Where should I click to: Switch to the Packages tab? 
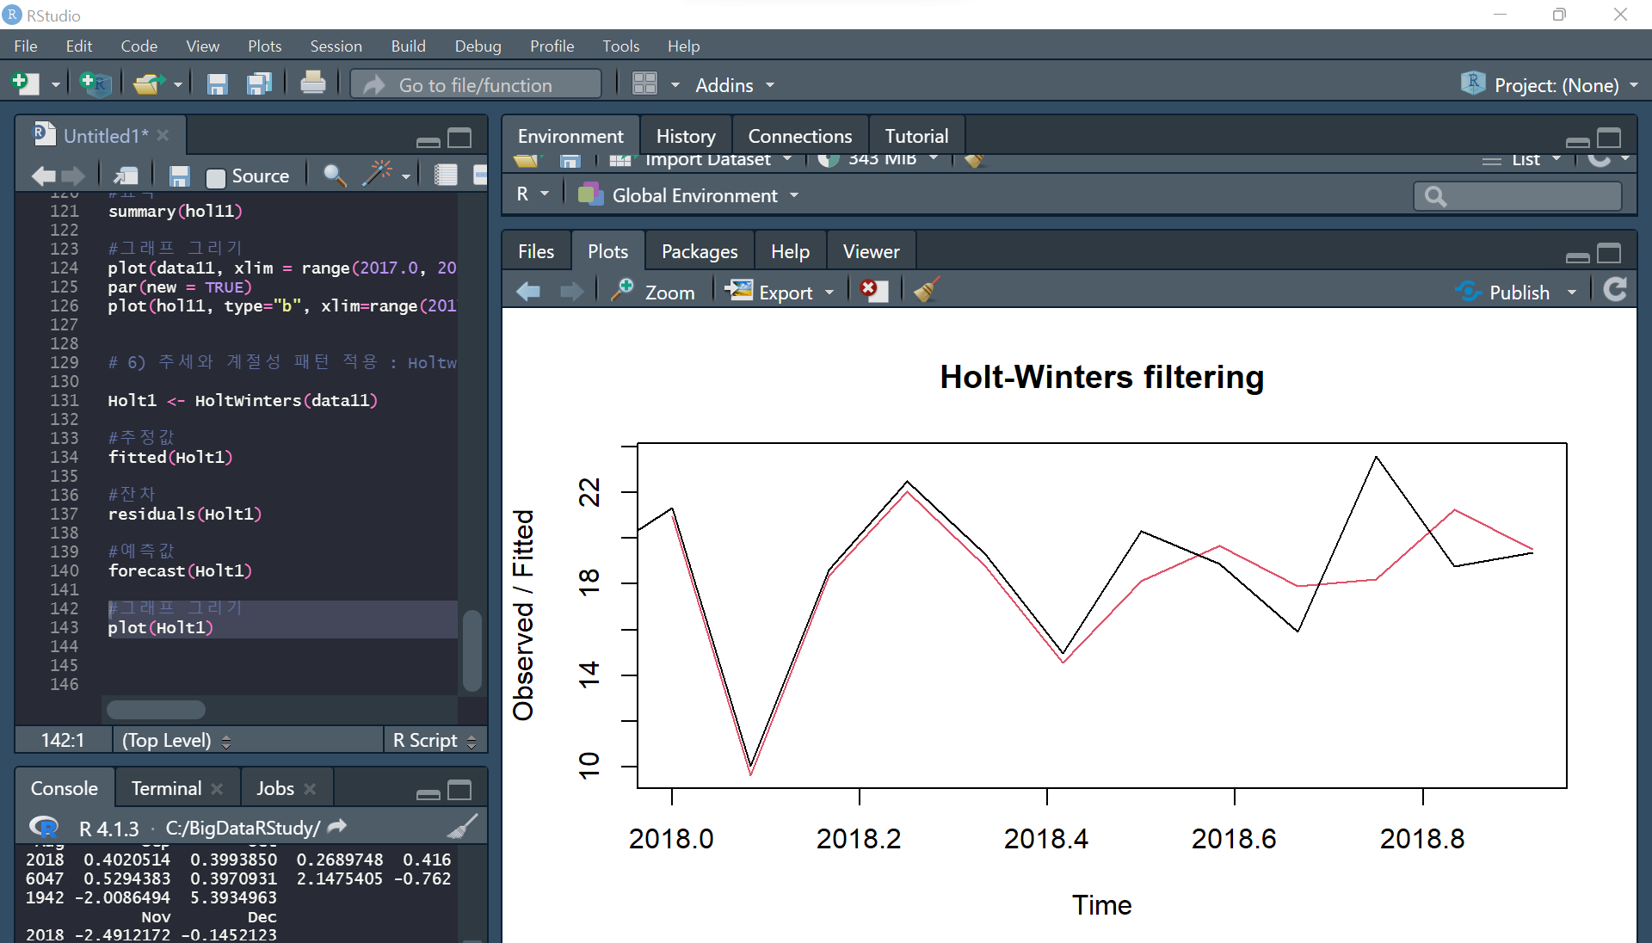click(699, 251)
